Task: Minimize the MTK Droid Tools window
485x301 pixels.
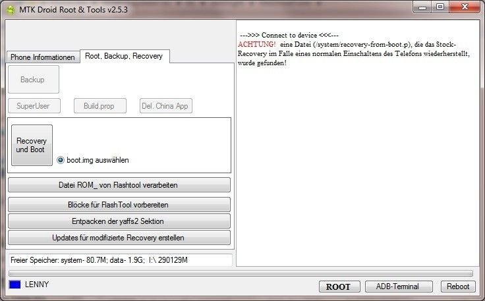Action: [422, 7]
